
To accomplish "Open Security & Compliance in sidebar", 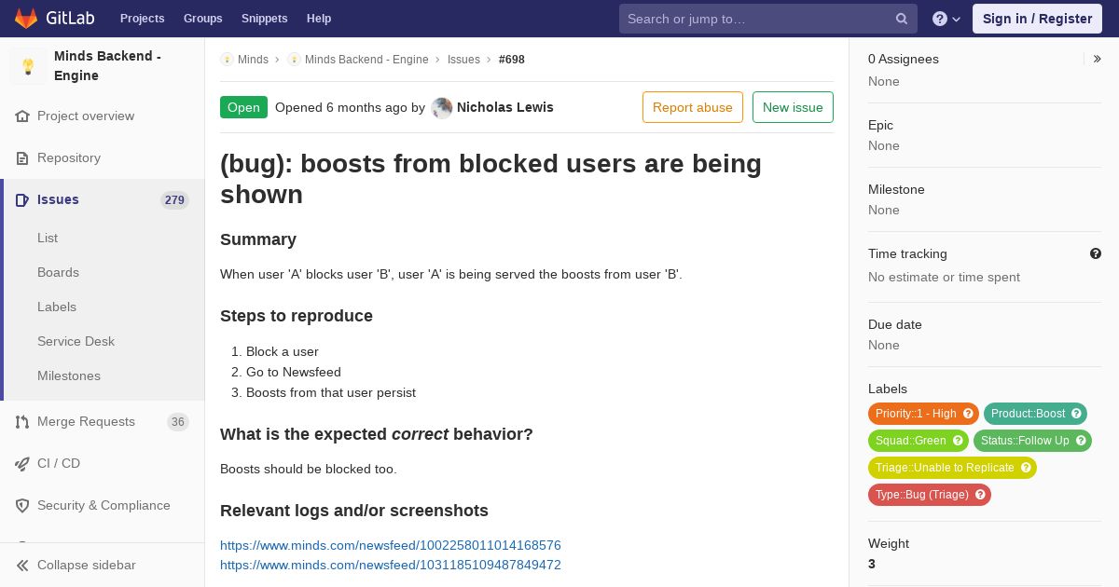I will [x=104, y=506].
